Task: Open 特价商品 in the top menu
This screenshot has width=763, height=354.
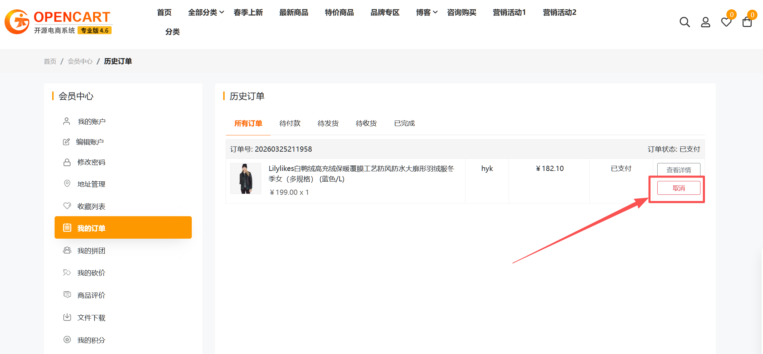Action: (x=339, y=12)
